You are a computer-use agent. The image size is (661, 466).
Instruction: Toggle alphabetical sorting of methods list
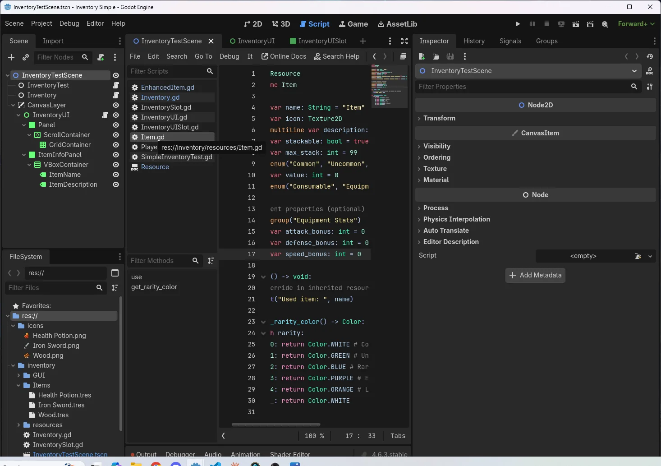click(211, 261)
